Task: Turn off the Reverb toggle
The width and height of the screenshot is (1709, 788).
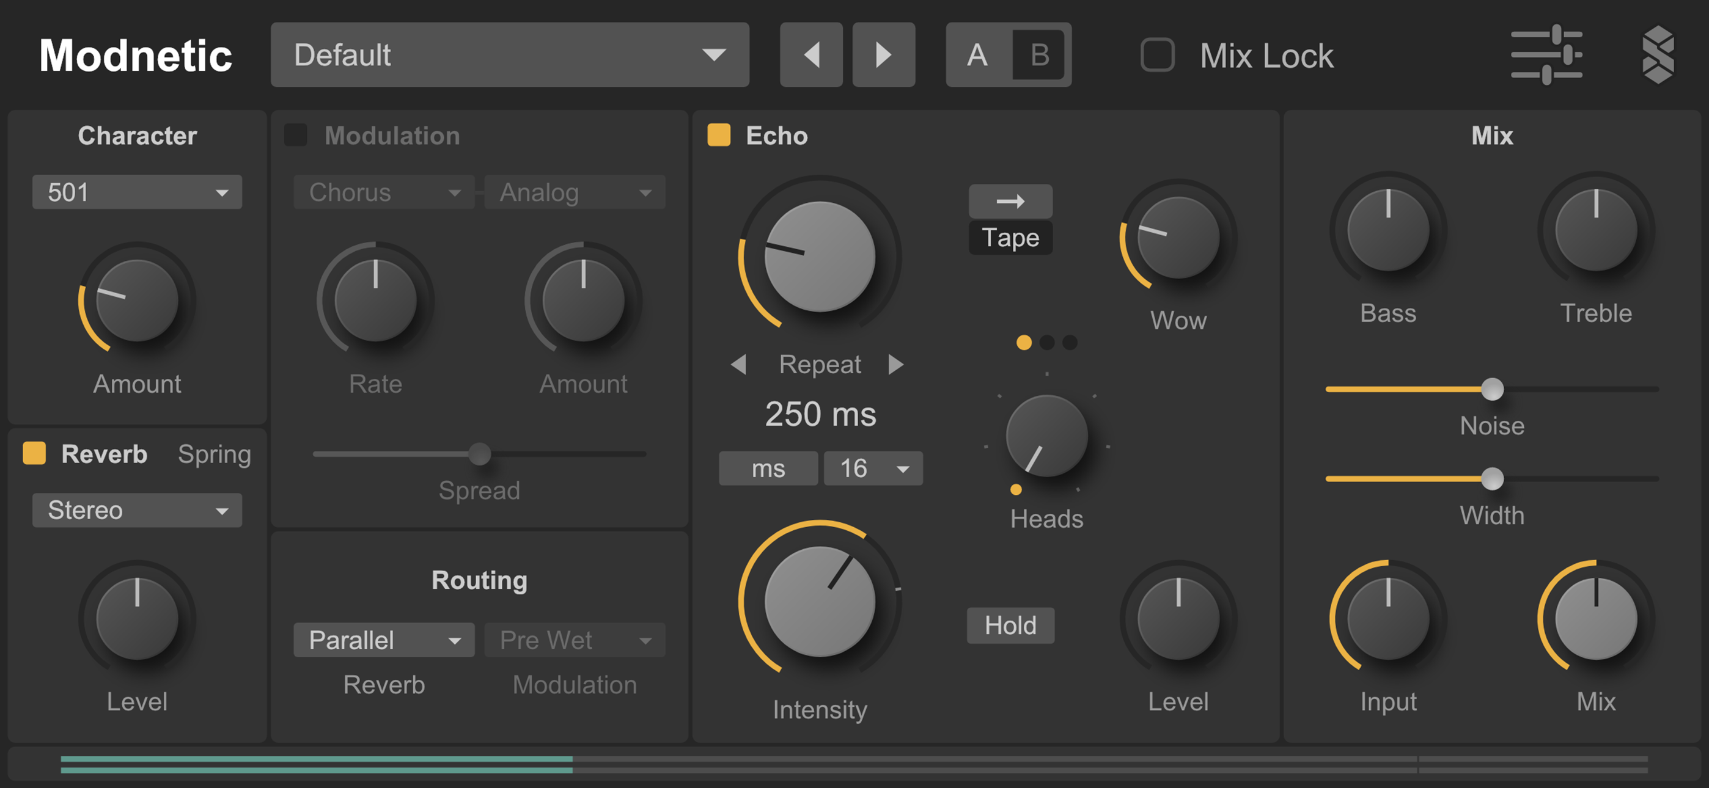Action: point(34,453)
